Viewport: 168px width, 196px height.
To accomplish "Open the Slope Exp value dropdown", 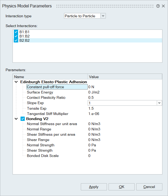I will click(x=159, y=103).
